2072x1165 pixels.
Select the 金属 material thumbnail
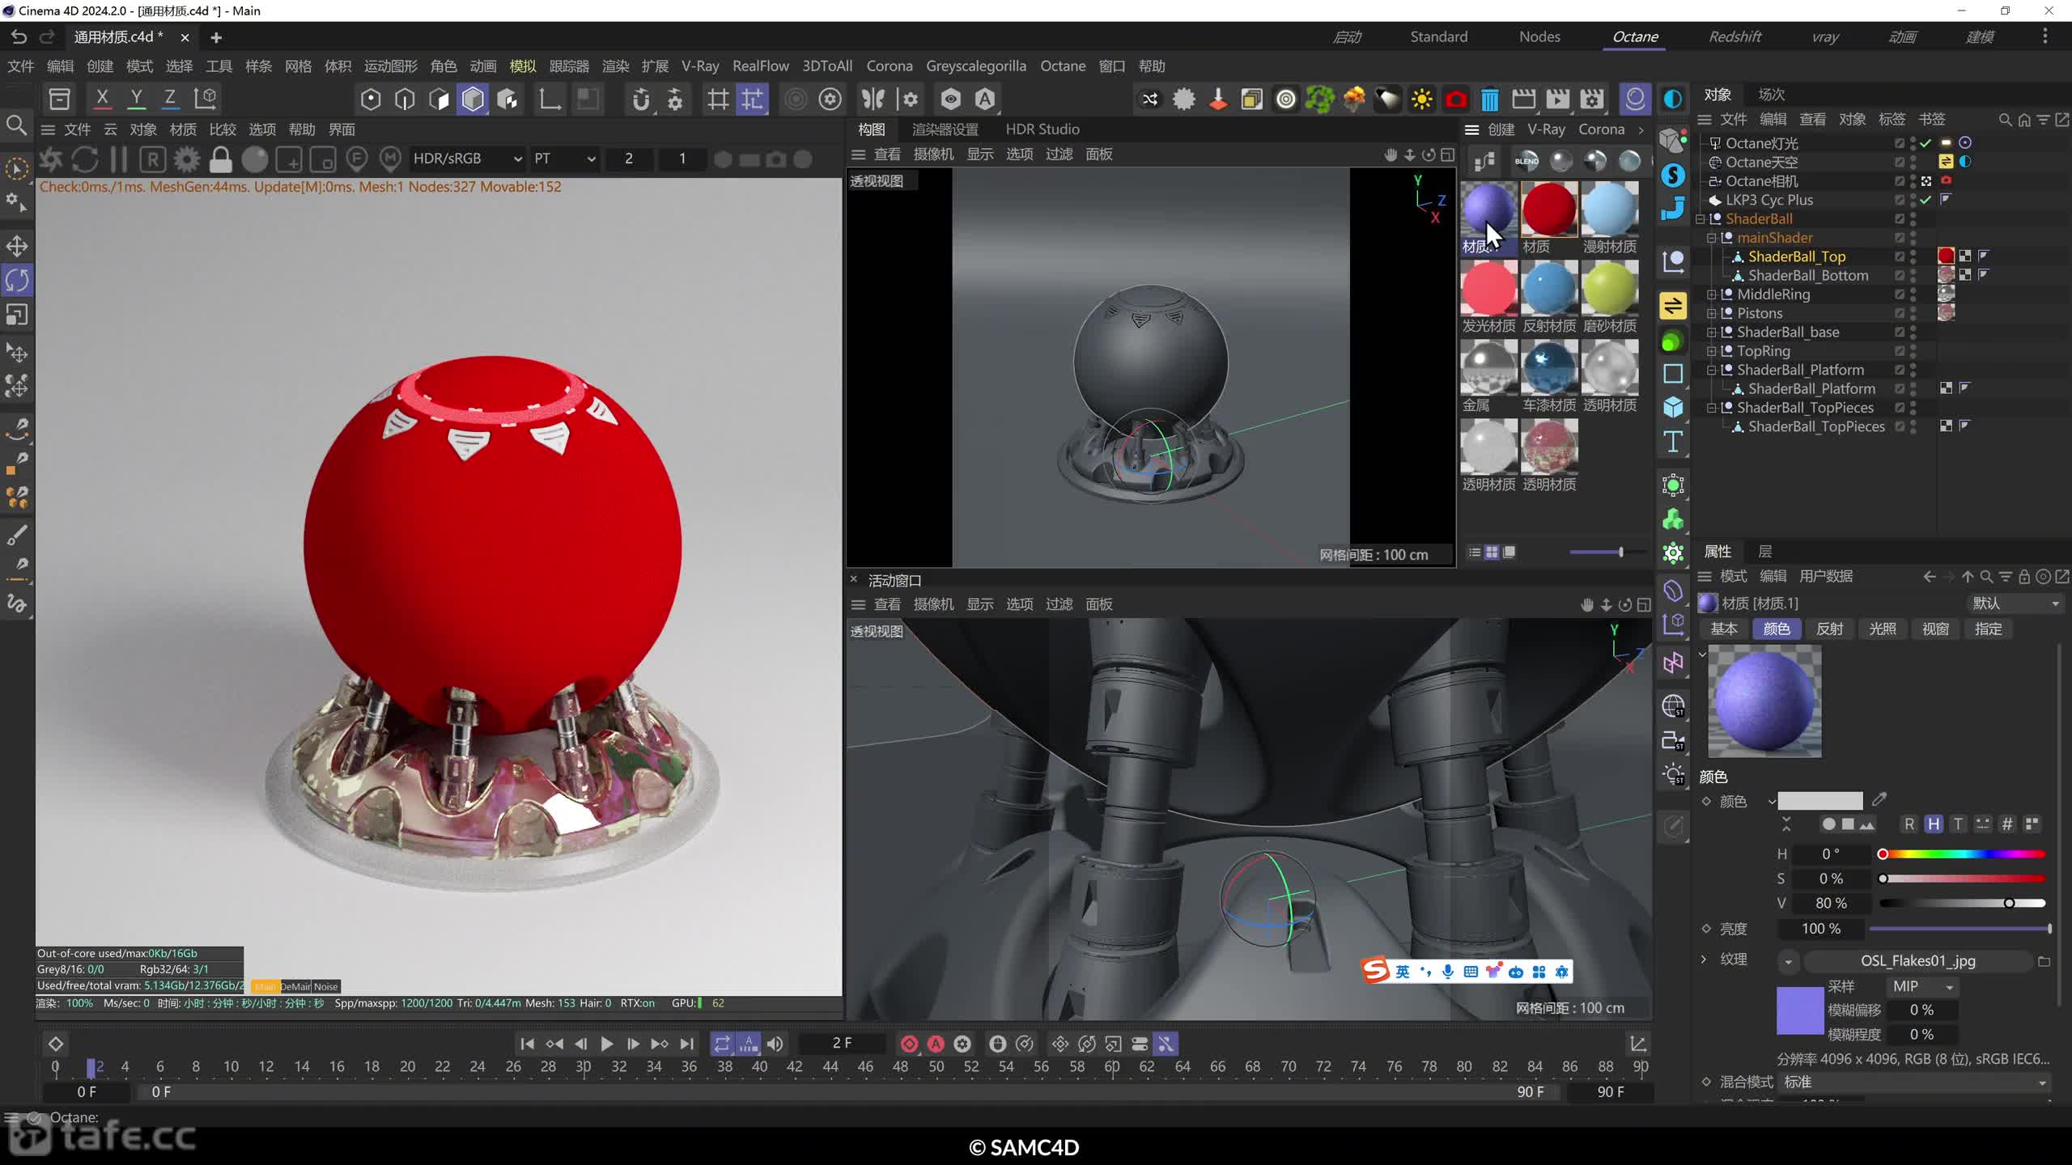[x=1488, y=367]
